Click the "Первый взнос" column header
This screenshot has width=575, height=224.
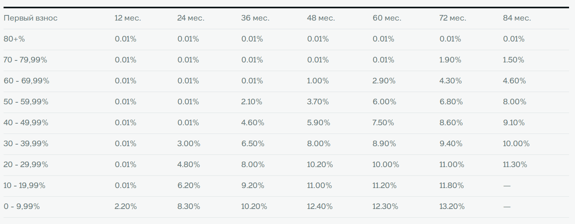pos(31,18)
